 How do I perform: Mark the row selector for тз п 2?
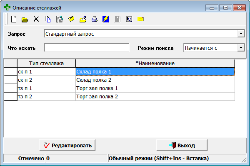click(x=10, y=96)
